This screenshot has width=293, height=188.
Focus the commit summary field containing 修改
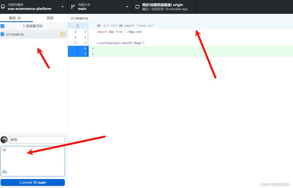coord(37,139)
